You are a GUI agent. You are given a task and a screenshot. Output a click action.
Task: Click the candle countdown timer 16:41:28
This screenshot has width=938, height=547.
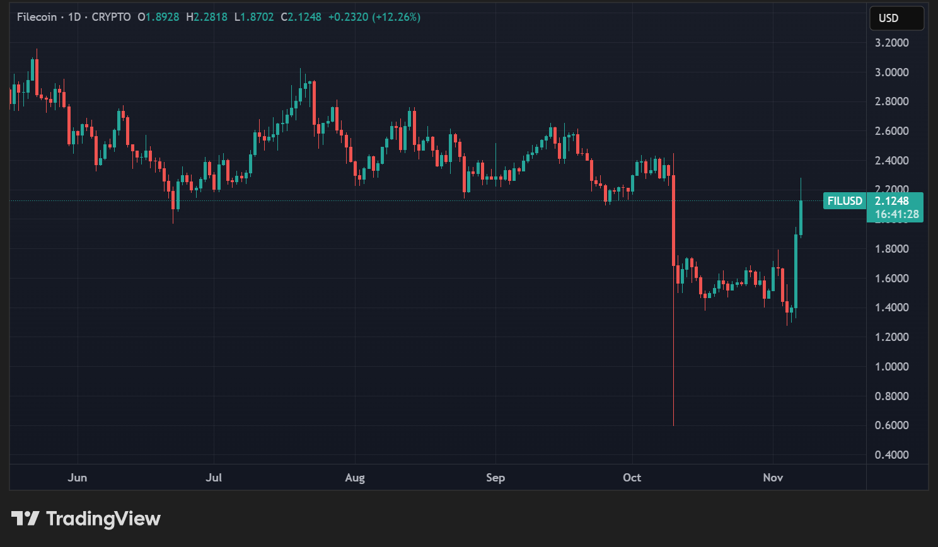(x=896, y=214)
